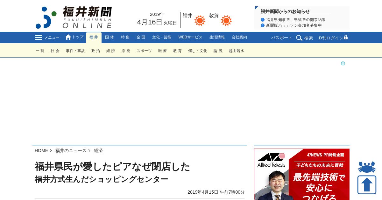Click the 福井のニュース breadcrumb link
382x200 pixels.
[x=71, y=150]
